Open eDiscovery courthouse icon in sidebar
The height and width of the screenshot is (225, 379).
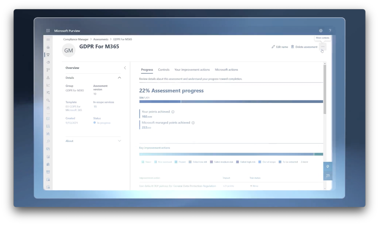click(48, 164)
